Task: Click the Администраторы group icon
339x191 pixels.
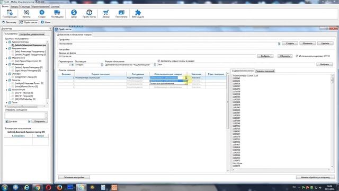Action: click(x=10, y=42)
